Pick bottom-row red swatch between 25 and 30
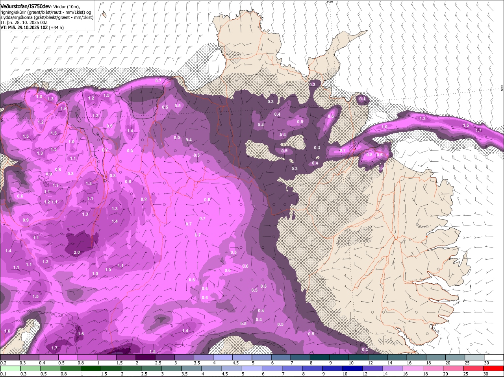504x377 pixels. 474,368
